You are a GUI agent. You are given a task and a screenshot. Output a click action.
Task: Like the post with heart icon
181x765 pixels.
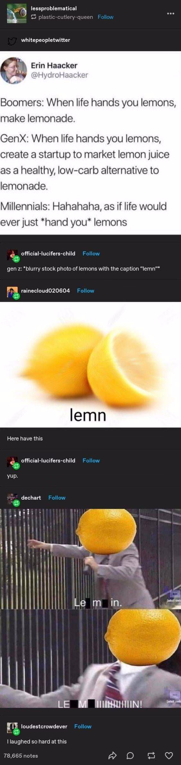(x=169, y=755)
